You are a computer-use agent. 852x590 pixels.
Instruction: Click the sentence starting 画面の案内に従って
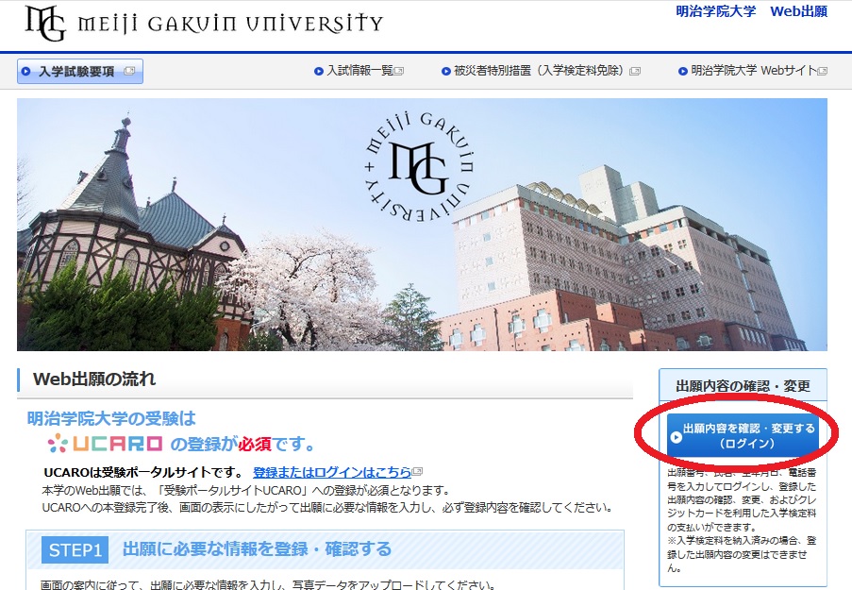(268, 585)
